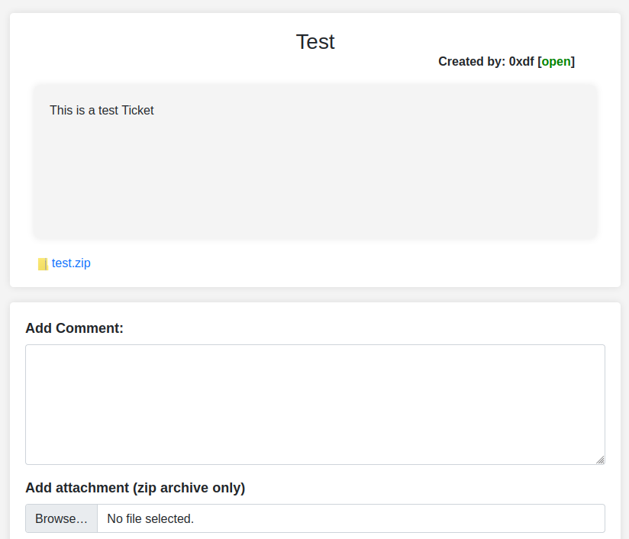Click the word "Ticket" in the description
The width and height of the screenshot is (629, 539).
point(138,111)
